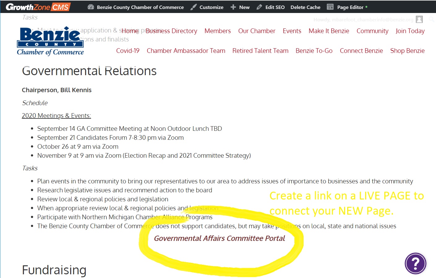Select the September 21 Candidates Forum item
The width and height of the screenshot is (436, 278).
[x=110, y=138]
